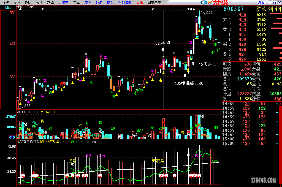282x187 pixels.
Task: Click the 326看点 chart annotation
Action: click(x=163, y=43)
